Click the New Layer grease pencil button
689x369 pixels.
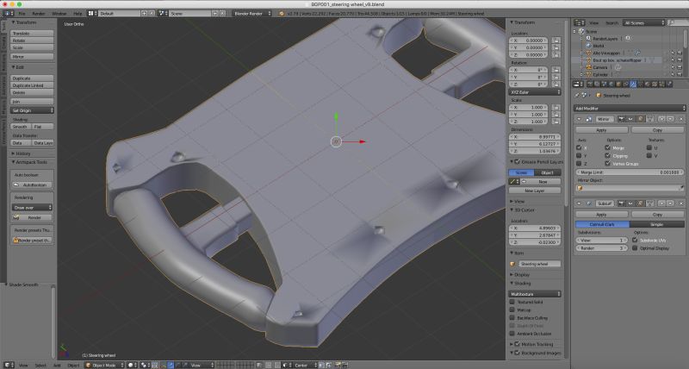pyautogui.click(x=535, y=191)
